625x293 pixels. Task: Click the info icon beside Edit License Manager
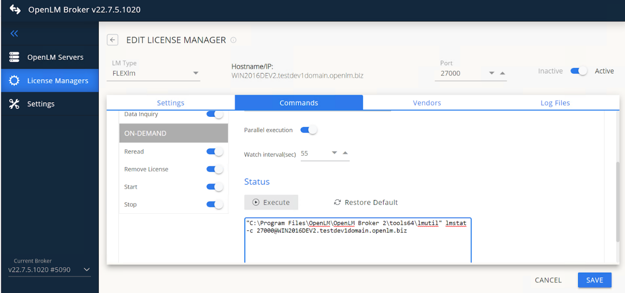coord(234,40)
